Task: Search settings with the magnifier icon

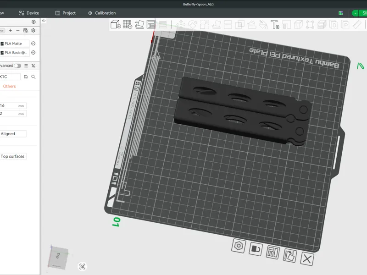Action: coord(33,77)
